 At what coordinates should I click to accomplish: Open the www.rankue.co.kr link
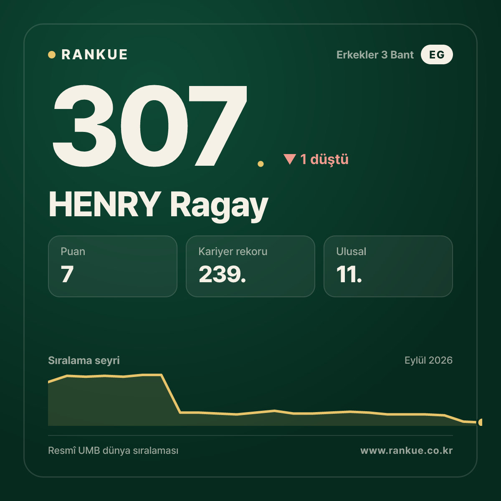[x=407, y=450]
